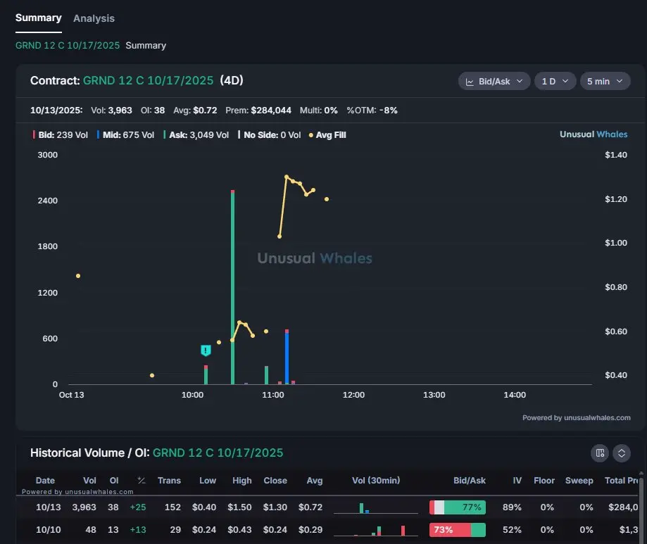Select the Summary tab
The width and height of the screenshot is (647, 544).
(39, 18)
